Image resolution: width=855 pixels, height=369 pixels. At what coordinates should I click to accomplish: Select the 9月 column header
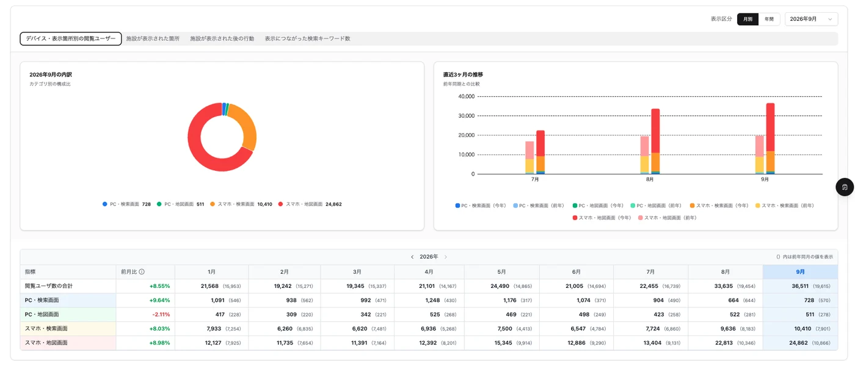[800, 272]
